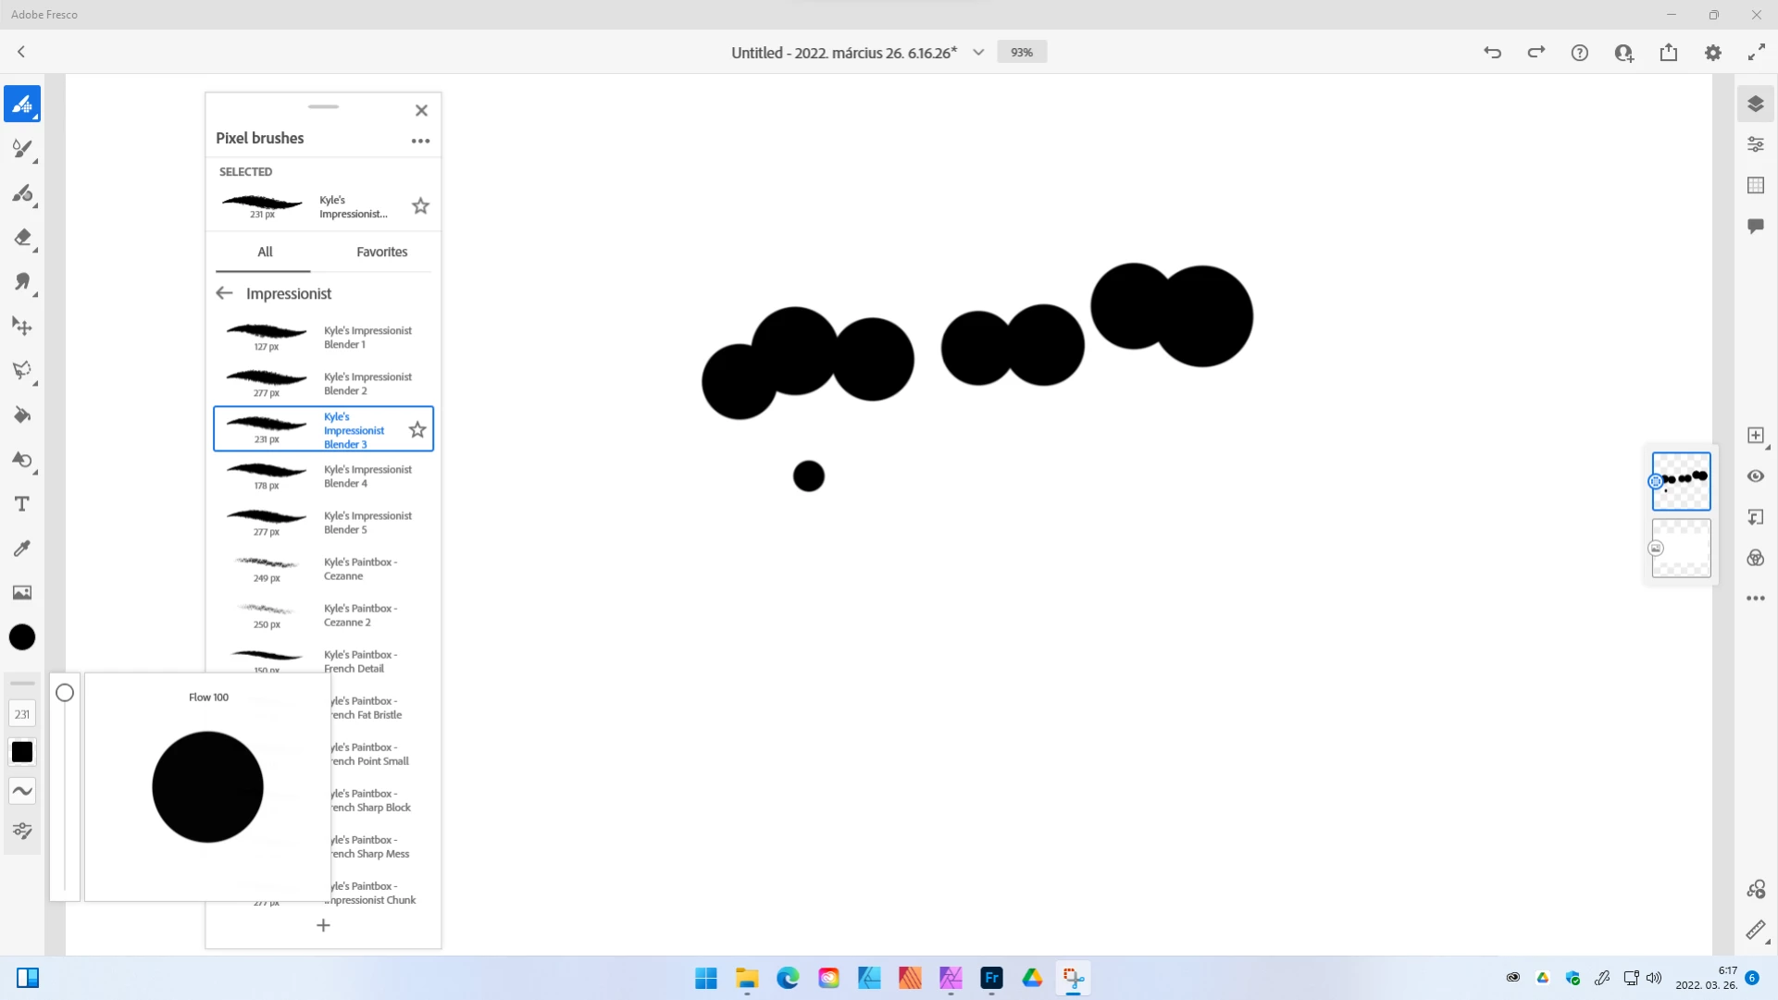Image resolution: width=1778 pixels, height=1000 pixels.
Task: Switch to the Favorites tab
Action: [381, 252]
